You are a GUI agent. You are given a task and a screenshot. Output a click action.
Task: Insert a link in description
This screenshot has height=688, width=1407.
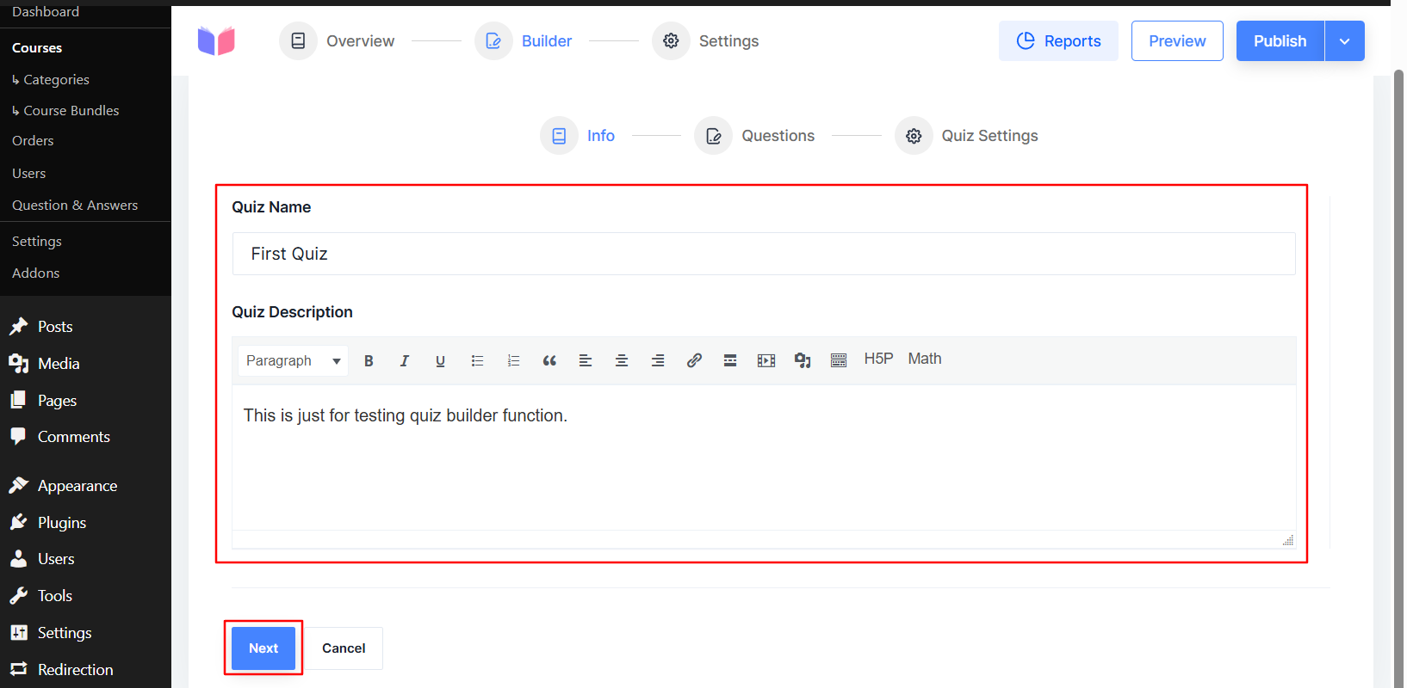coord(694,360)
